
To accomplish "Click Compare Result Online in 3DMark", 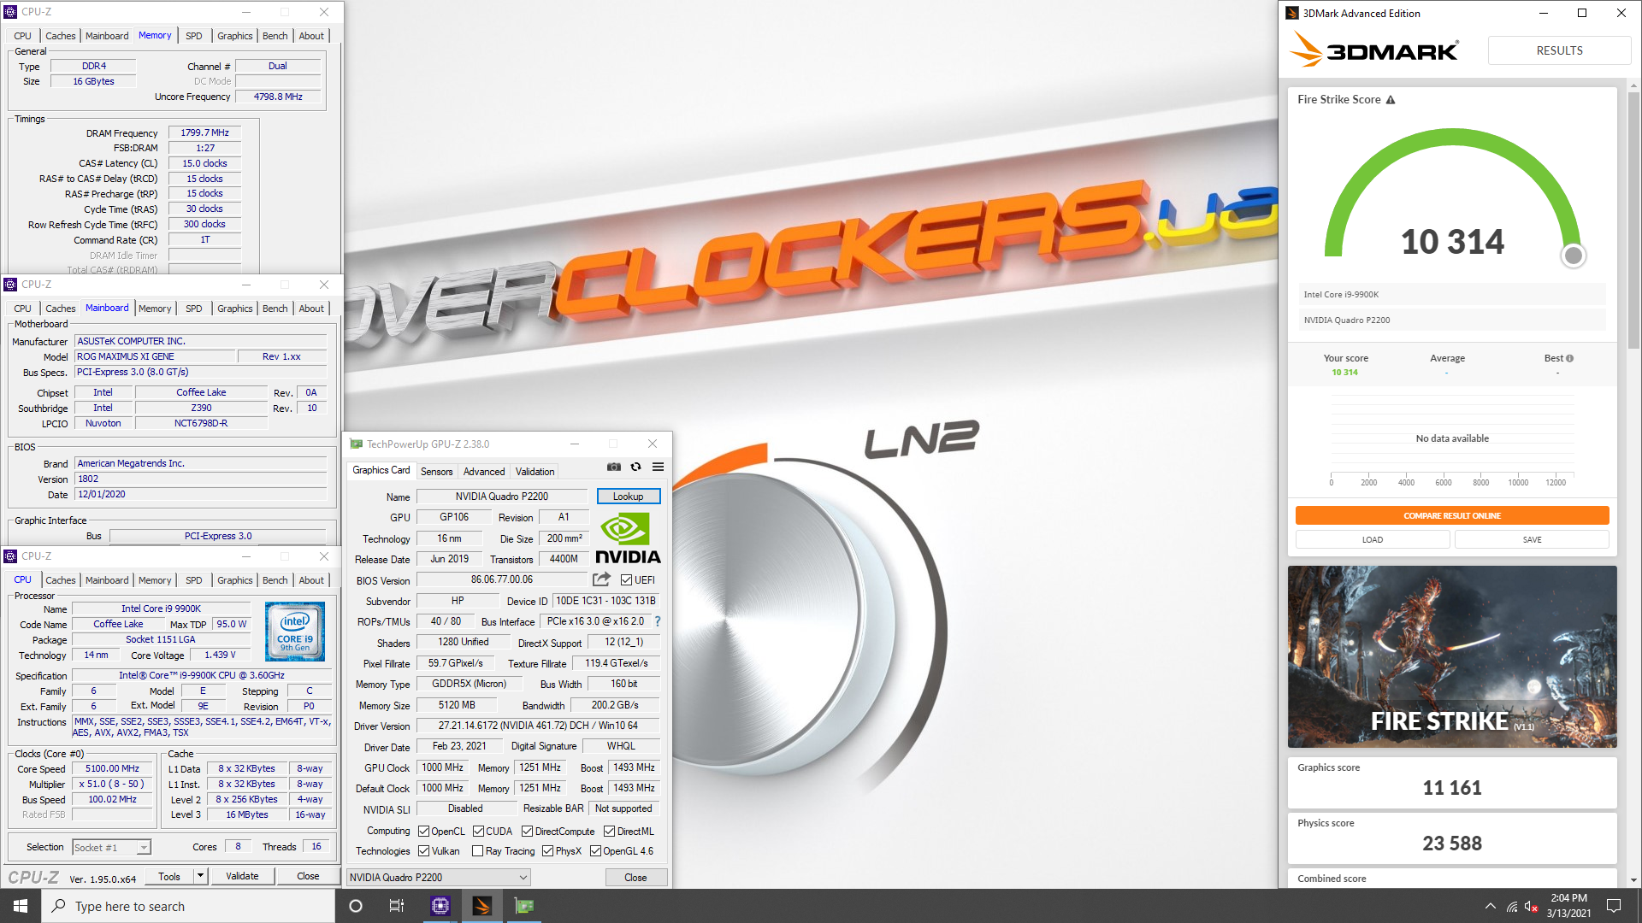I will (x=1452, y=515).
